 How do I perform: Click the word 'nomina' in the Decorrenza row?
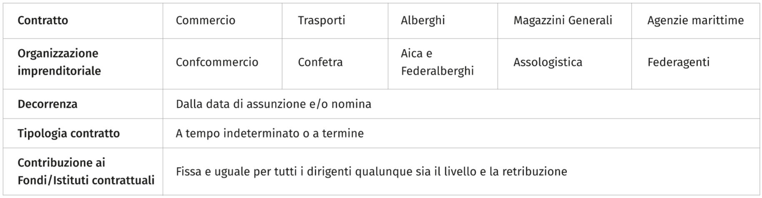351,104
